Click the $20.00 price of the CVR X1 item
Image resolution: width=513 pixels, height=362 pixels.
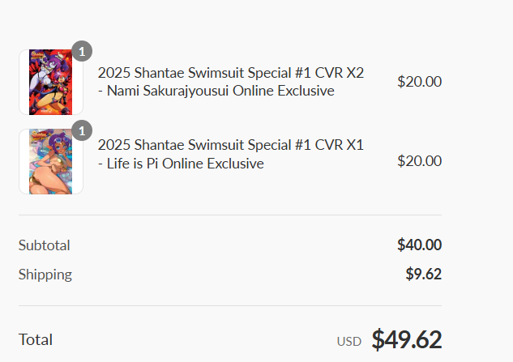[x=420, y=161]
